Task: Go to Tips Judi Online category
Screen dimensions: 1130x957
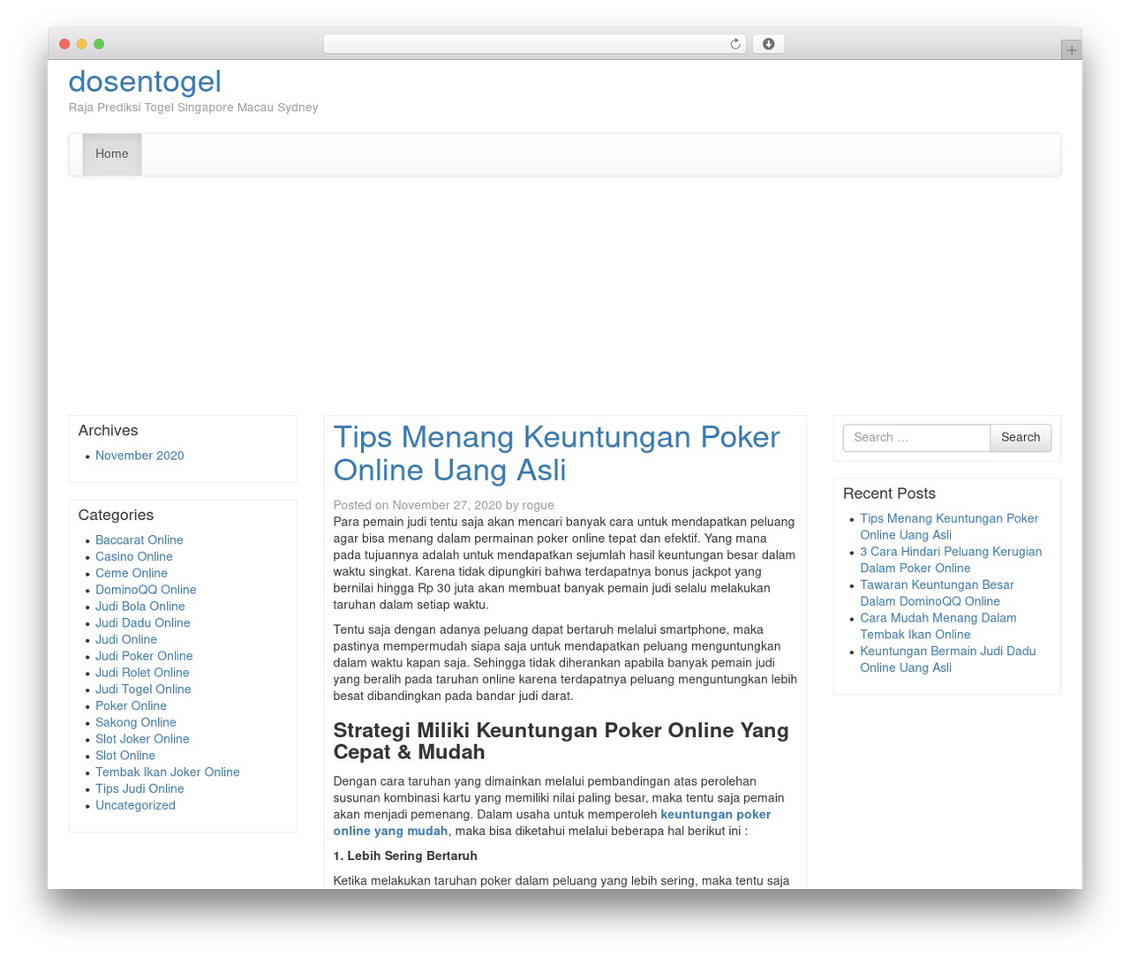Action: [139, 789]
